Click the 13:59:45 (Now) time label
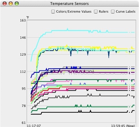 123,126
